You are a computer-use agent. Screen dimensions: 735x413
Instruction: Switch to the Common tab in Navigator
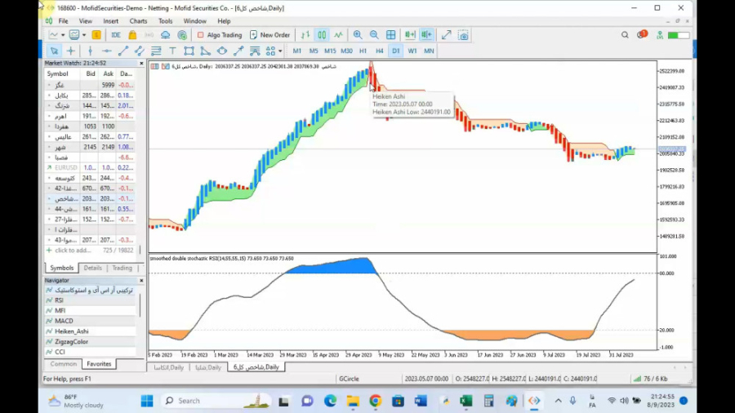pyautogui.click(x=63, y=364)
